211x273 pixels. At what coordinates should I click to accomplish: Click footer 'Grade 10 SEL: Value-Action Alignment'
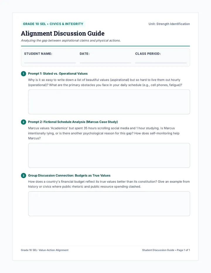pyautogui.click(x=45, y=250)
